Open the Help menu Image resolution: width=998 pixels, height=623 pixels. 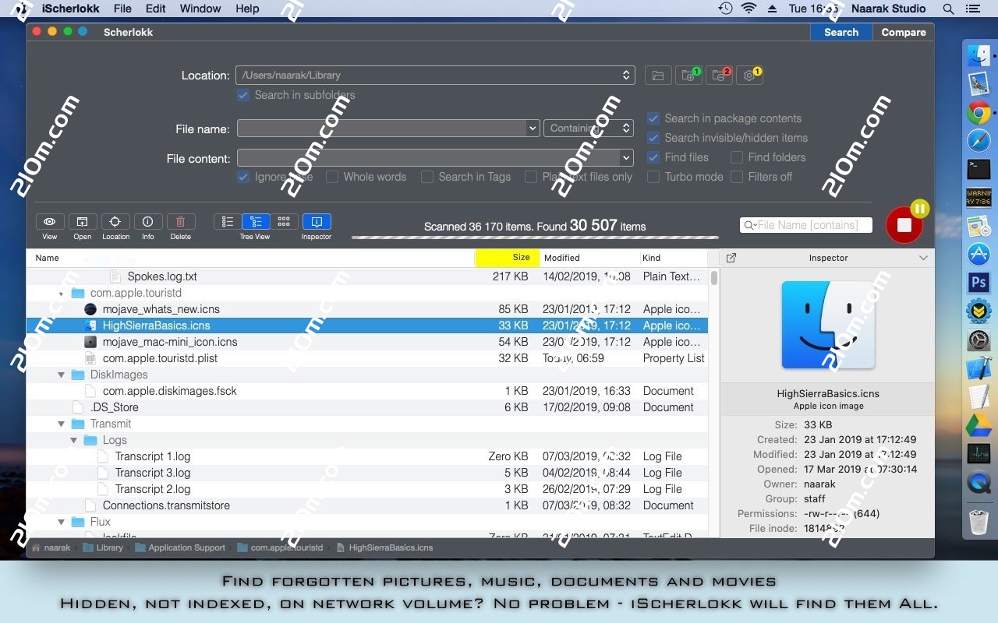coord(247,9)
